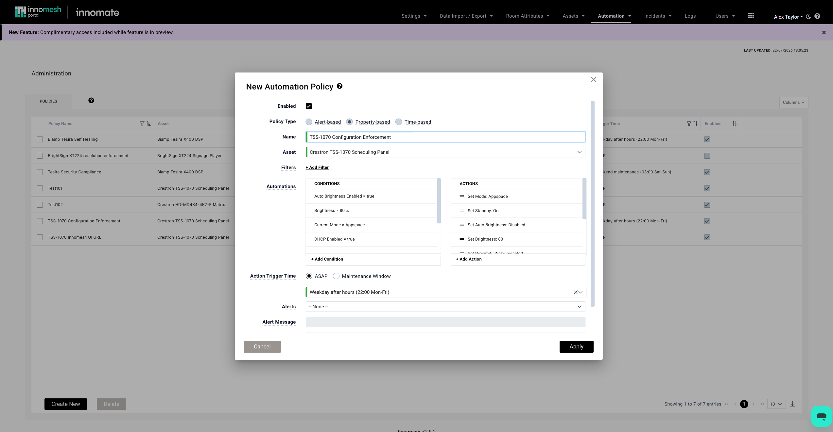Go to the last page arrow
This screenshot has height=432, width=833.
[762, 404]
